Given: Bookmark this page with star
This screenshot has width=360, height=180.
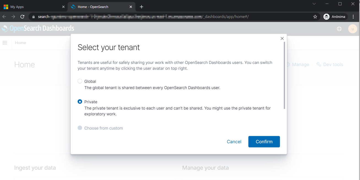Looking at the screenshot, I should click(x=315, y=17).
